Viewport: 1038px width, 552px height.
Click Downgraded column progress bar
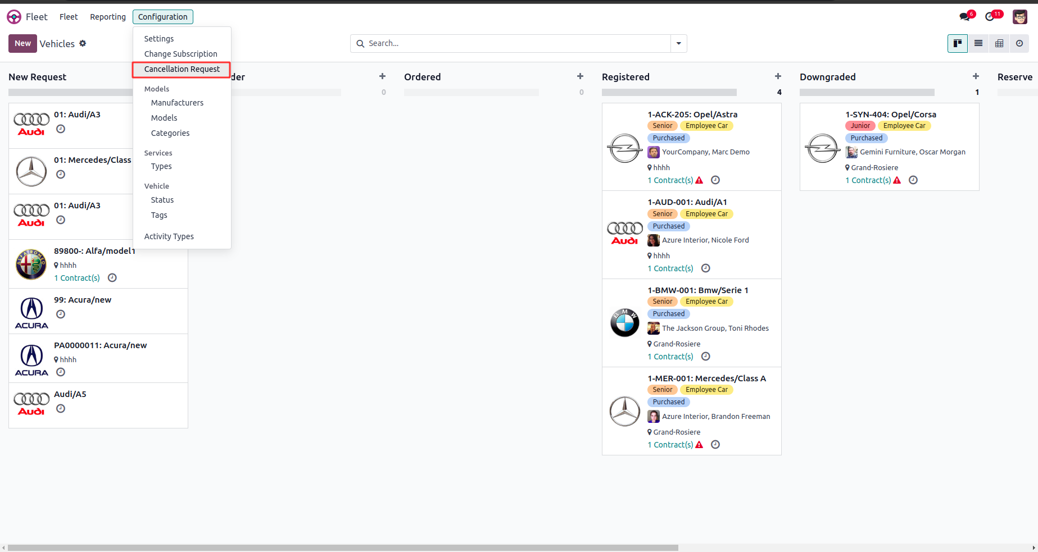[867, 92]
